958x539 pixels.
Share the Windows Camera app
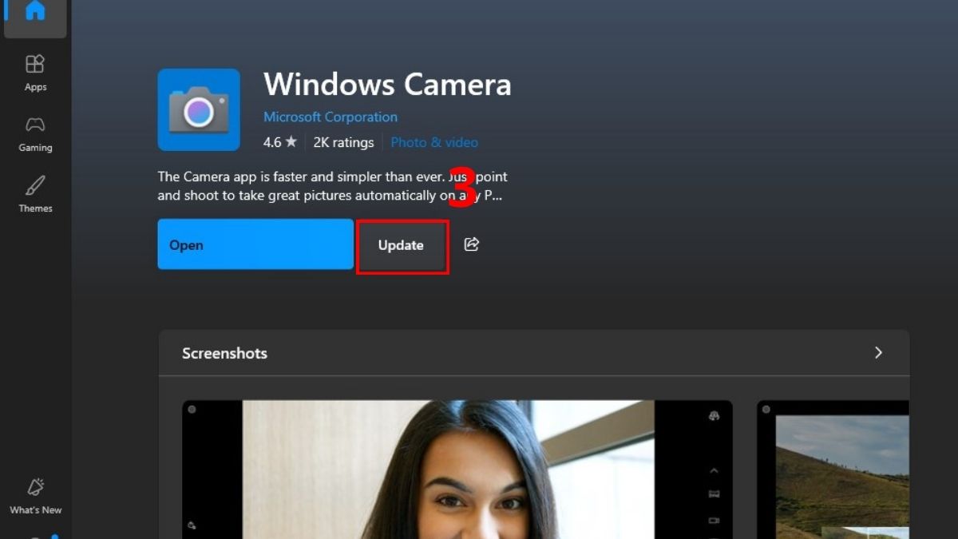471,244
